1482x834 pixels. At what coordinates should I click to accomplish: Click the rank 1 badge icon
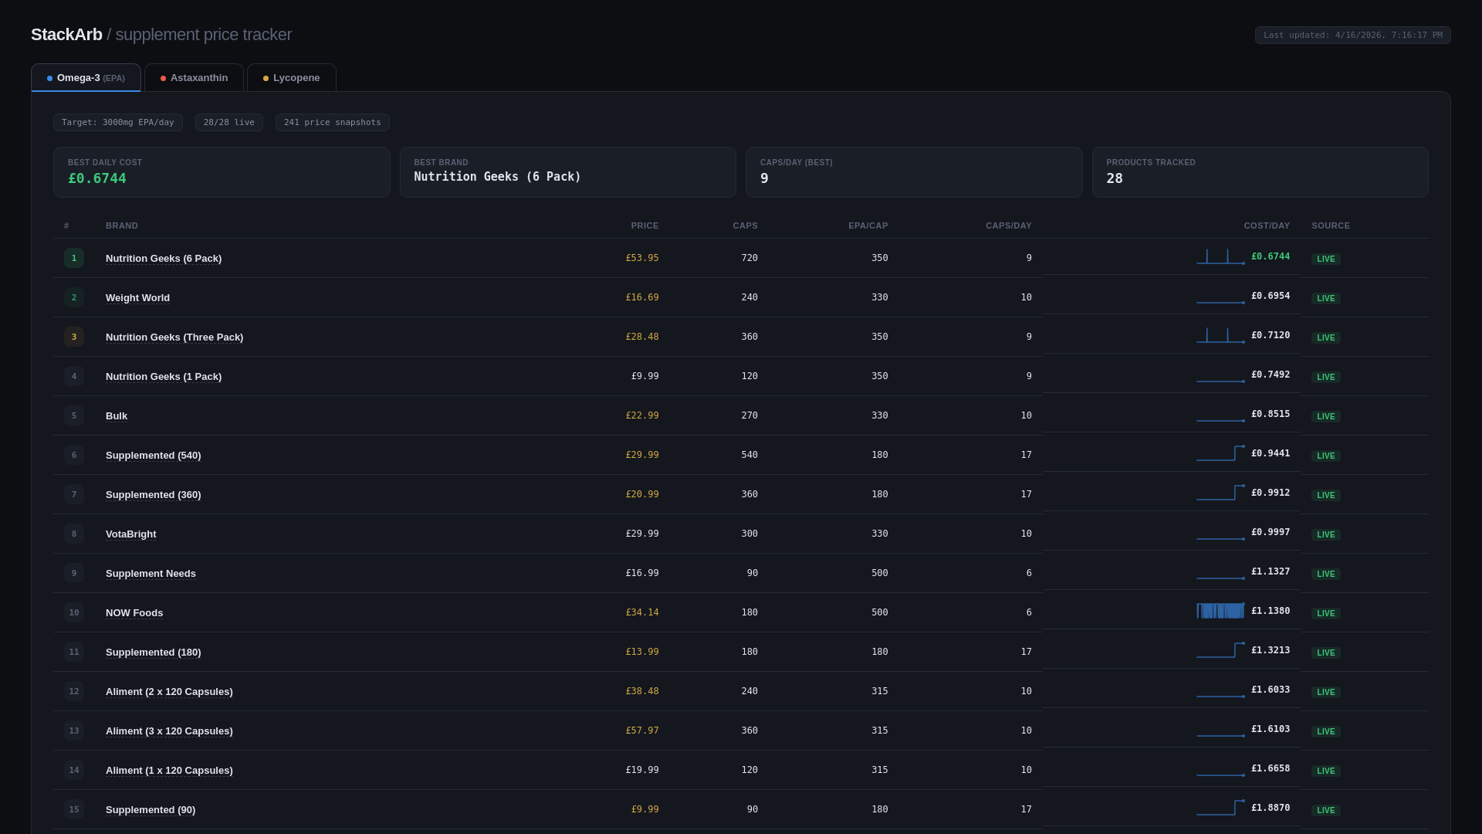point(74,258)
